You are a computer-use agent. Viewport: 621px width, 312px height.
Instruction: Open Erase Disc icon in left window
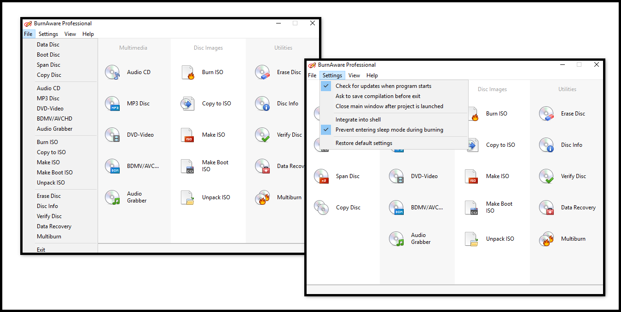[x=262, y=72]
